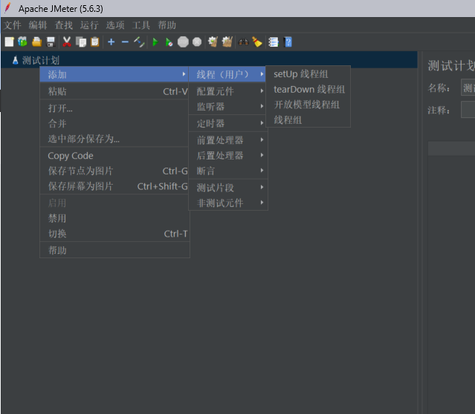Image resolution: width=475 pixels, height=414 pixels.
Task: Select 线程组 from the submenu
Action: tap(288, 119)
